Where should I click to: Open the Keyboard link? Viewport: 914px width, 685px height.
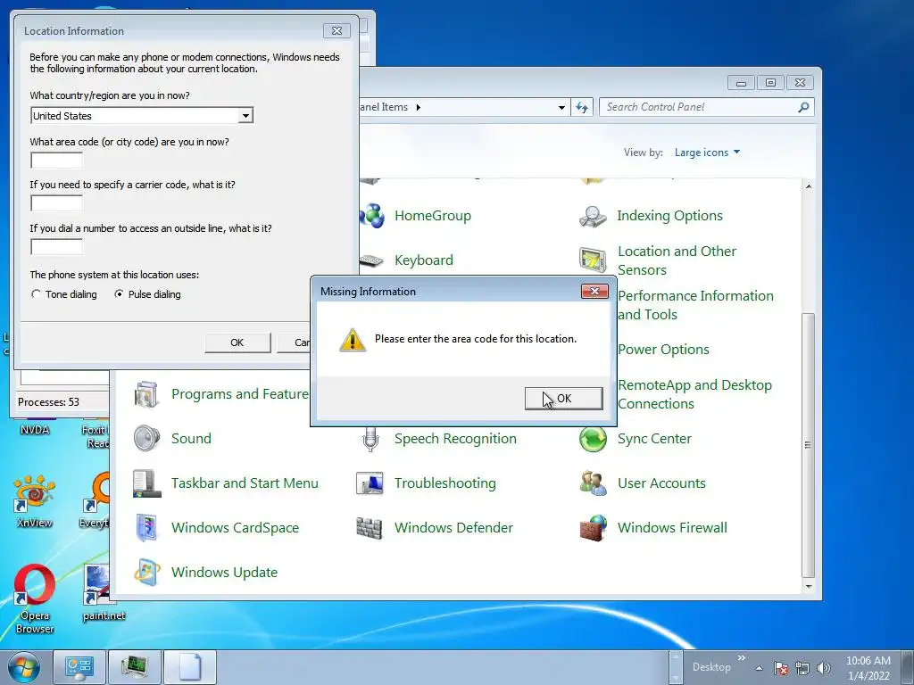tap(424, 260)
